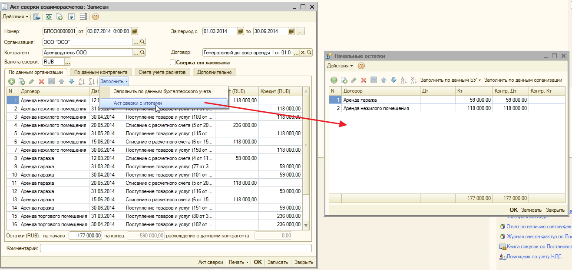Add a new row in the main table

coord(12,81)
